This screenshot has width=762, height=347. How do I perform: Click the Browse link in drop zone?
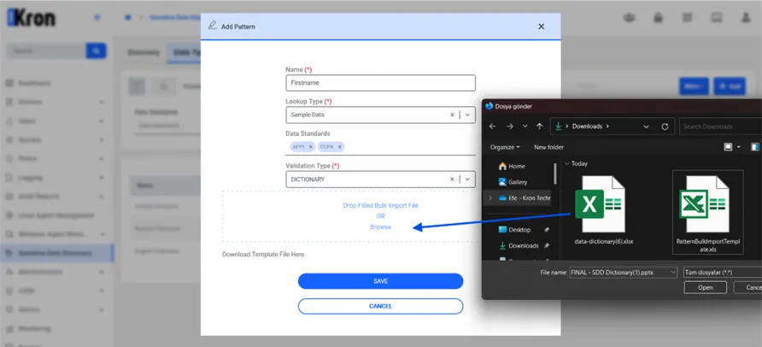click(380, 227)
